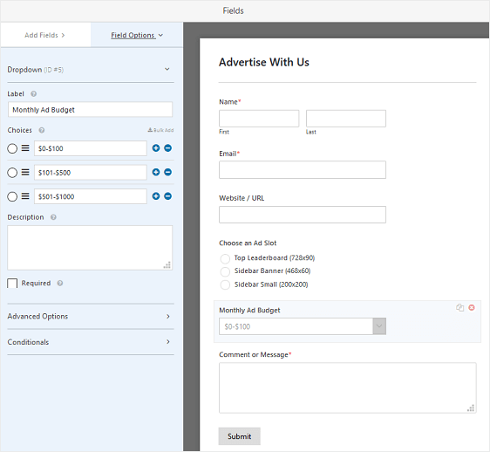Delete the Monthly Ad Budget field
Image resolution: width=490 pixels, height=452 pixels.
point(472,307)
